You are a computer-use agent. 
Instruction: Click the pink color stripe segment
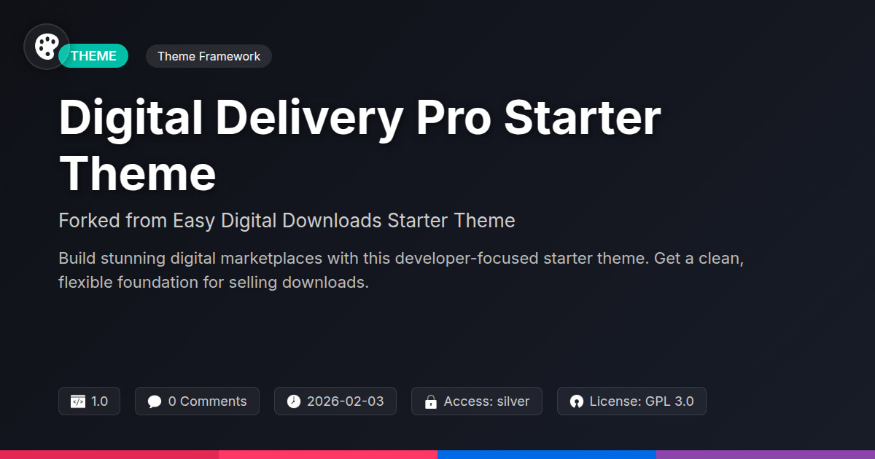coord(328,455)
